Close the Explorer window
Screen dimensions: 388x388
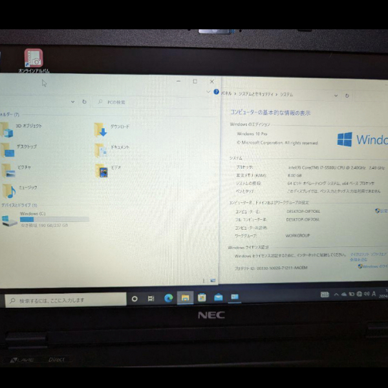click(212, 81)
